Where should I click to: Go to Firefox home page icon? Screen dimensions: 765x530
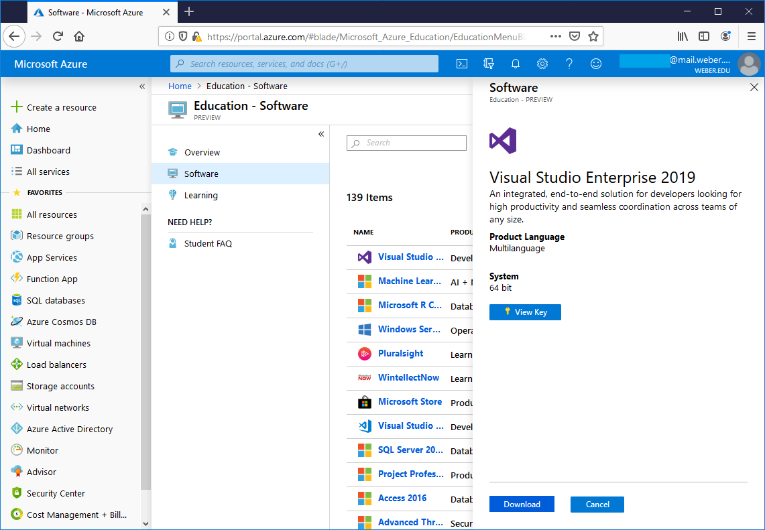coord(79,36)
